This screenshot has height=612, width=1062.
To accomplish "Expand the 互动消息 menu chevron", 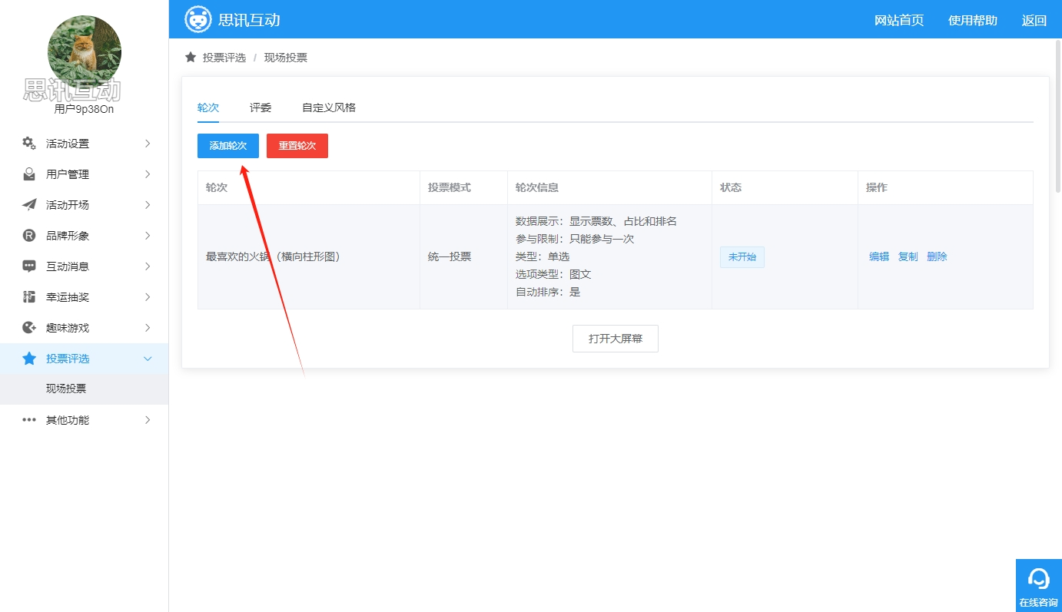I will point(148,266).
